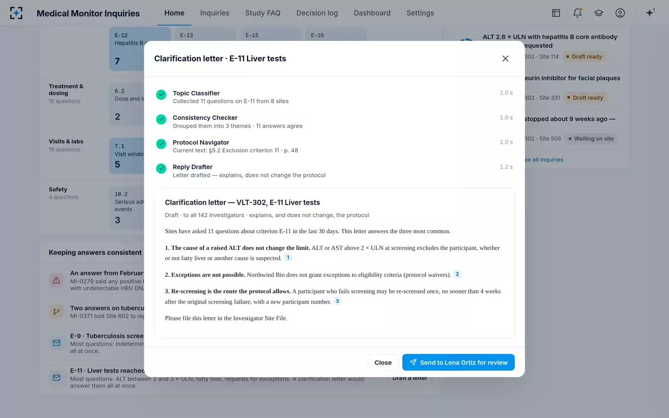Close the clarification letter dialog with X
The height and width of the screenshot is (418, 669).
[505, 59]
